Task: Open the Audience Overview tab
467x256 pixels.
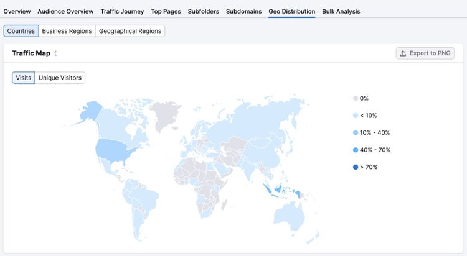Action: [x=65, y=11]
